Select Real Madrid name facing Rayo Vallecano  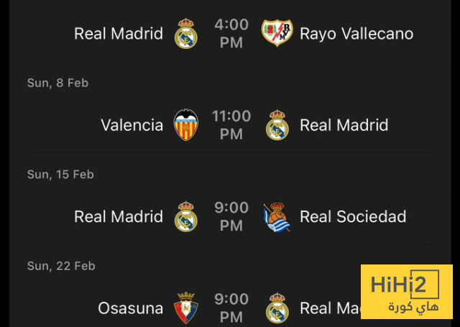pos(119,34)
